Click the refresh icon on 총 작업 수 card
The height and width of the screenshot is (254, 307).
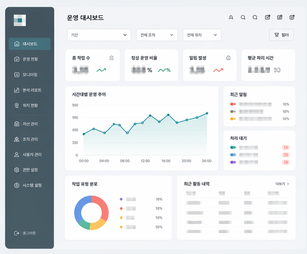[112, 58]
